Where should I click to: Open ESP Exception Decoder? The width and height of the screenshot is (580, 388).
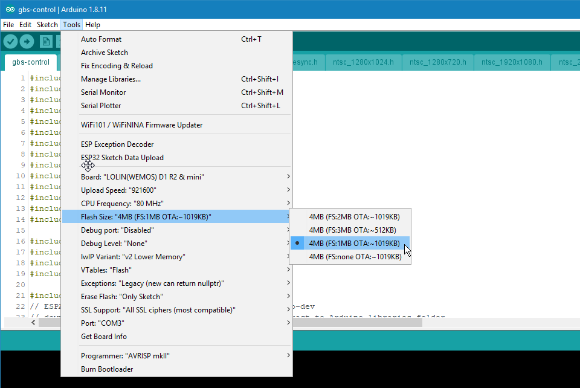click(177, 144)
